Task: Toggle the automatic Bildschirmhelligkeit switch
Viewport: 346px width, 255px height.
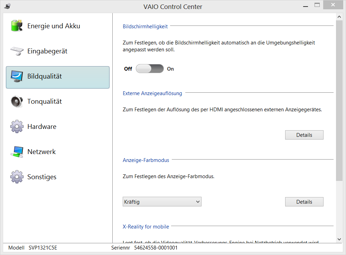Action: point(150,69)
